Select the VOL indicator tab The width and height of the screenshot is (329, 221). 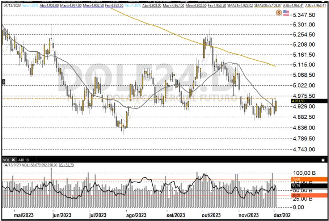(x=6, y=160)
